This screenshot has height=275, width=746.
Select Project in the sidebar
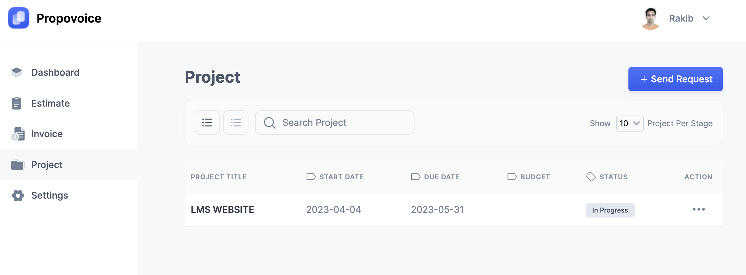tap(69, 165)
